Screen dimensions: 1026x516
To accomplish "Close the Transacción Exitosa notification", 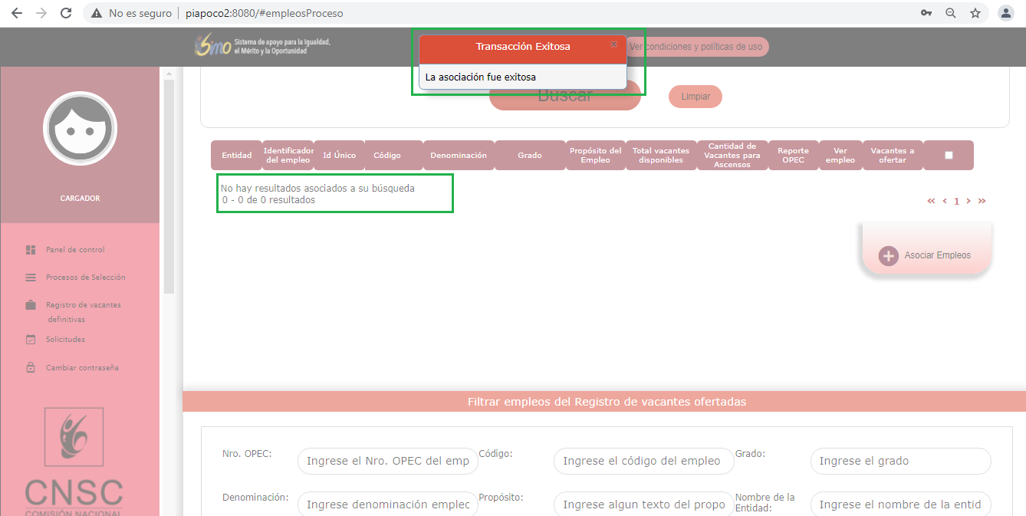I will (x=613, y=44).
